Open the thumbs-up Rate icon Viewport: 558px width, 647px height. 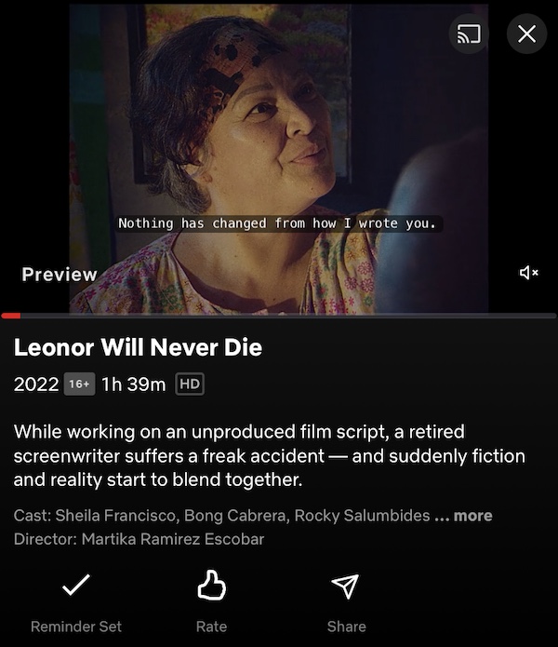click(211, 585)
